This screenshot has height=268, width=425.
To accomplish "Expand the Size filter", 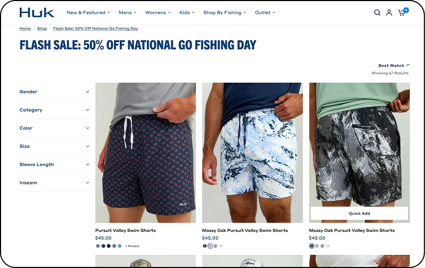I will pyautogui.click(x=55, y=147).
